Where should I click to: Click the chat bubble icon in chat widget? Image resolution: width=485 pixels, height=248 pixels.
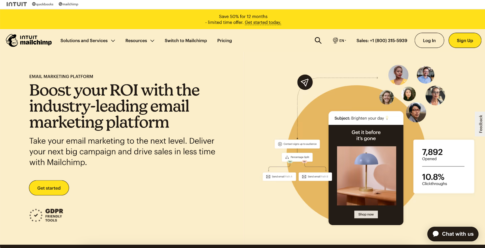point(436,234)
